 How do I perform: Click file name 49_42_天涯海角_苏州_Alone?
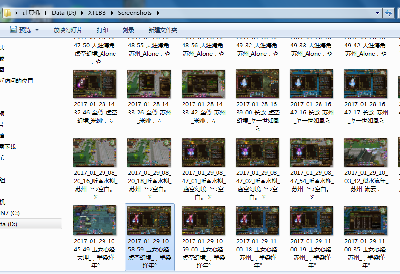click(366, 46)
